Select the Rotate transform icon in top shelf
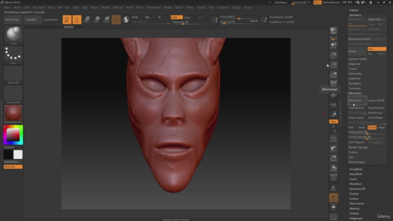393x221 pixels. [x=106, y=20]
